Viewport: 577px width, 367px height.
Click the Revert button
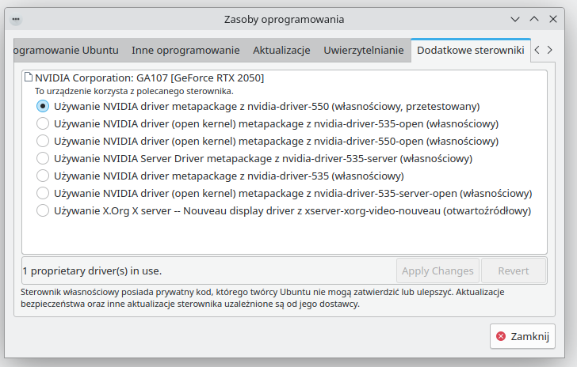pos(514,271)
